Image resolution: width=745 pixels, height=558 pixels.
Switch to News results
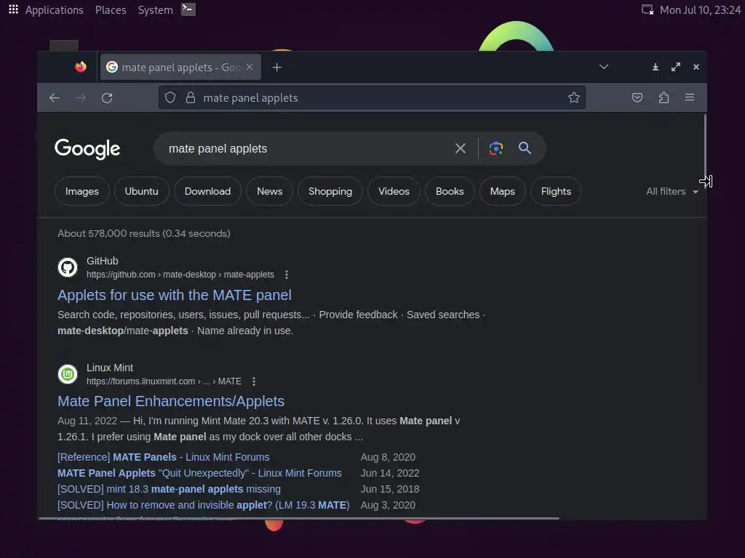(269, 191)
